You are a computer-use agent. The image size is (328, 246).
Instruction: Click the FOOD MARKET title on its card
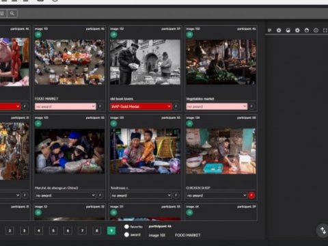(46, 98)
